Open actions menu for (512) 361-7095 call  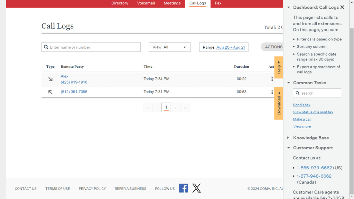pyautogui.click(x=272, y=92)
